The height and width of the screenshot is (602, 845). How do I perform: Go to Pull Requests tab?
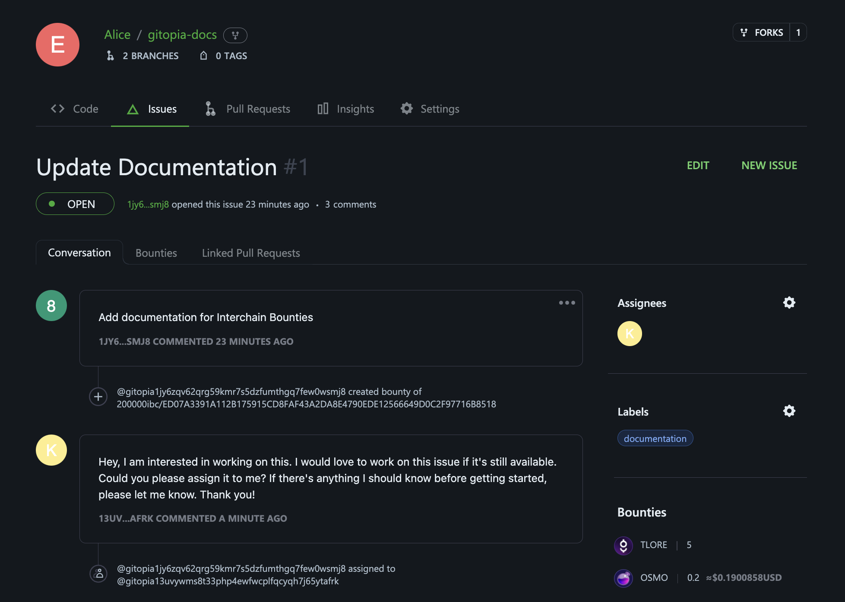pyautogui.click(x=247, y=109)
